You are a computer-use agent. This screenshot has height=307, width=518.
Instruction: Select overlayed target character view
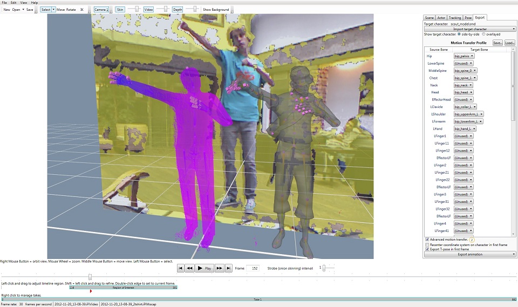483,34
